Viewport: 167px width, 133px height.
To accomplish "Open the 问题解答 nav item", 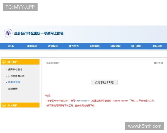I will coord(95,46).
